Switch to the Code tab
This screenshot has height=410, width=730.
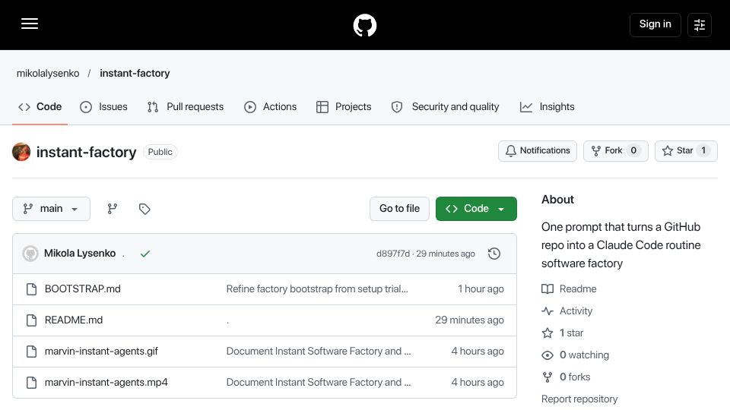[40, 107]
